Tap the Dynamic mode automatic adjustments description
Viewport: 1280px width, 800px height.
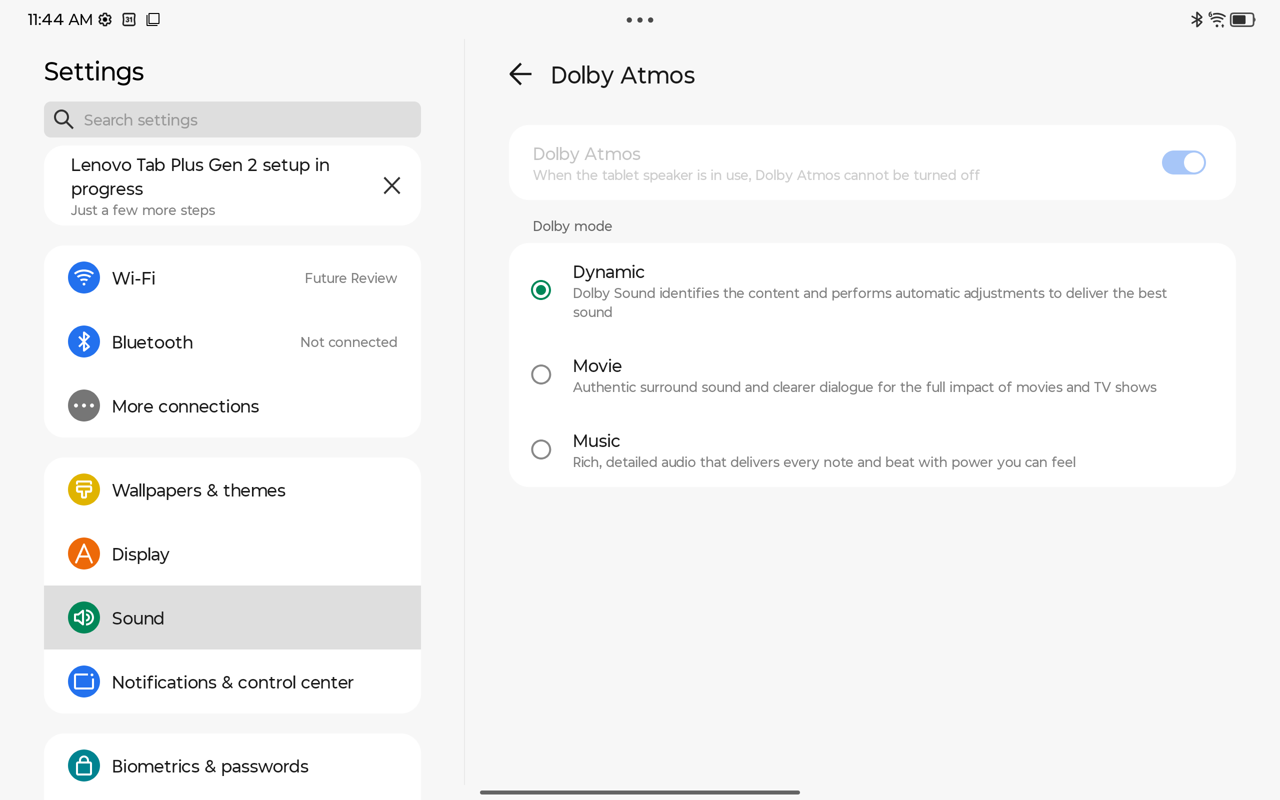[869, 302]
